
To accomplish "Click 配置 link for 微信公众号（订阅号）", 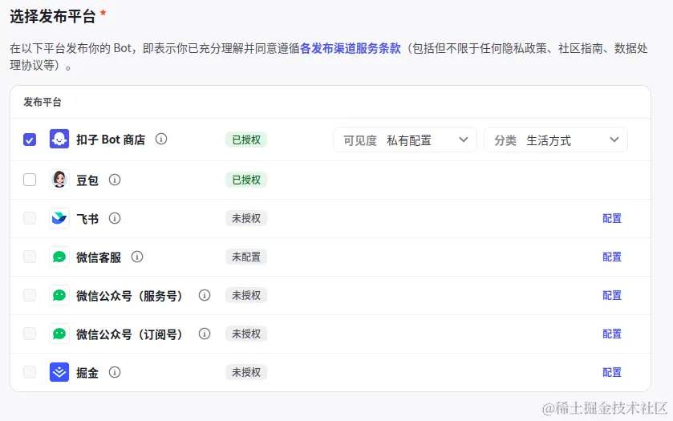I will [611, 334].
